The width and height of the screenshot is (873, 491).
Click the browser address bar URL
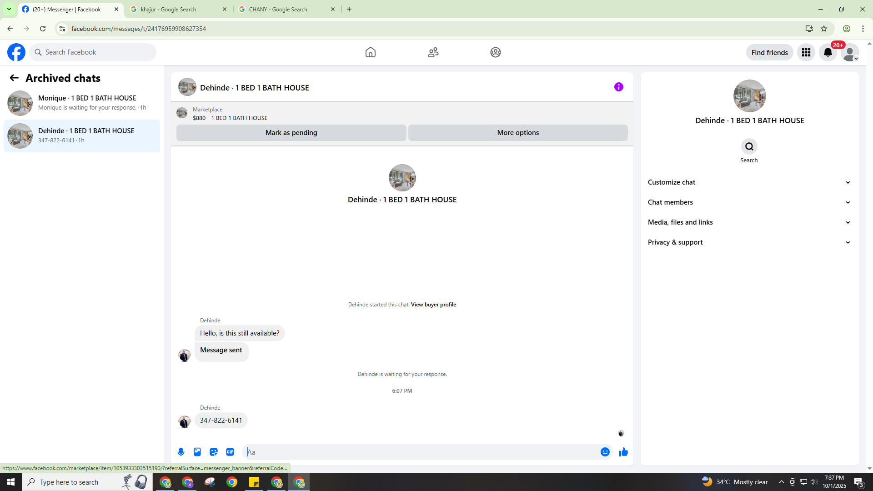[x=139, y=29]
